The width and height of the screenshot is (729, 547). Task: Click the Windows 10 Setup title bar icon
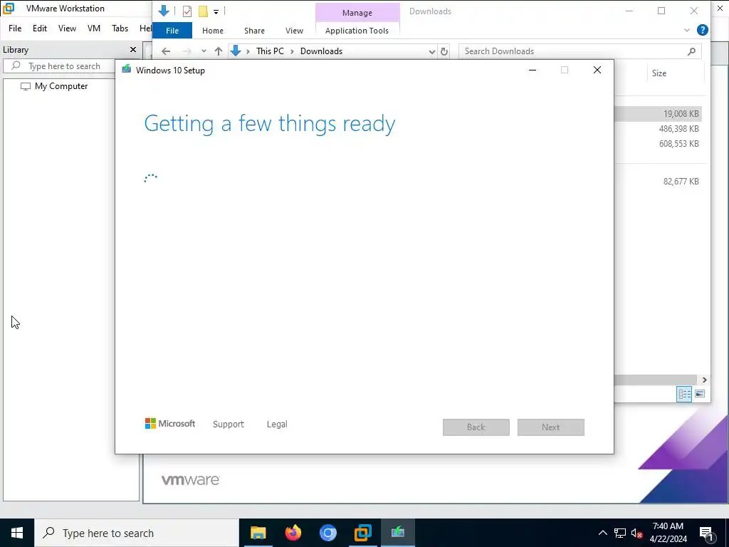(x=126, y=70)
